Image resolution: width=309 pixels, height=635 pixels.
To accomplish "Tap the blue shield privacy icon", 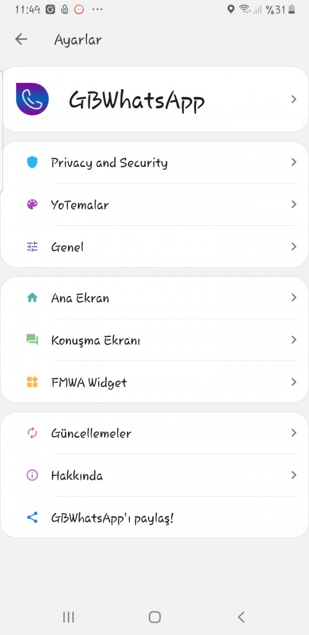I will (32, 163).
